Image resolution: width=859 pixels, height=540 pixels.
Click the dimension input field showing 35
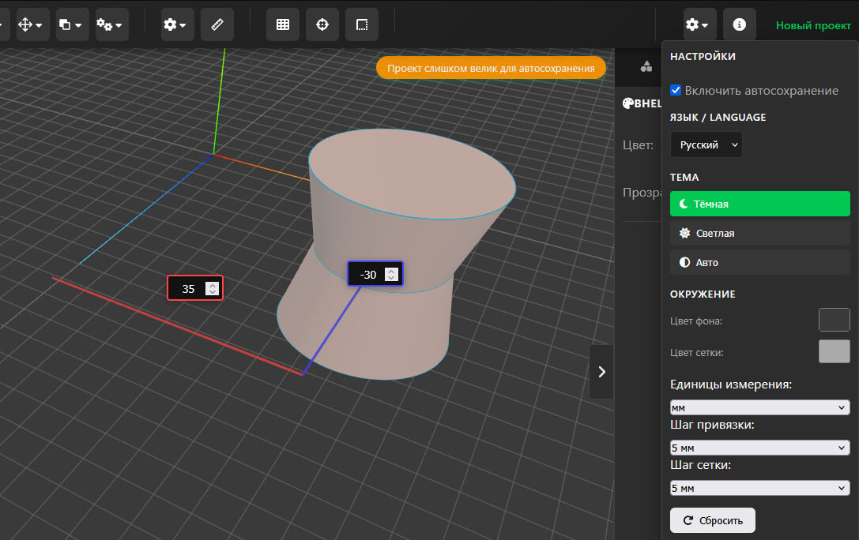[x=188, y=289]
